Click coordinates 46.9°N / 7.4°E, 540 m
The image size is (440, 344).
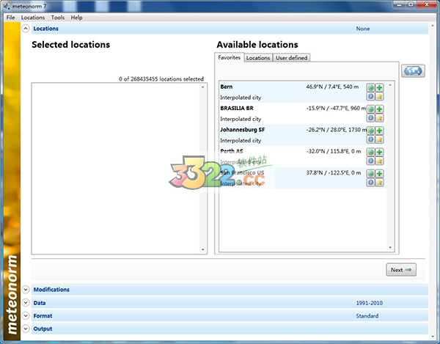pos(332,87)
